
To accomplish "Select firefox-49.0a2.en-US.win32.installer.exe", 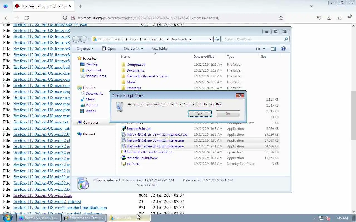I will [155, 146].
